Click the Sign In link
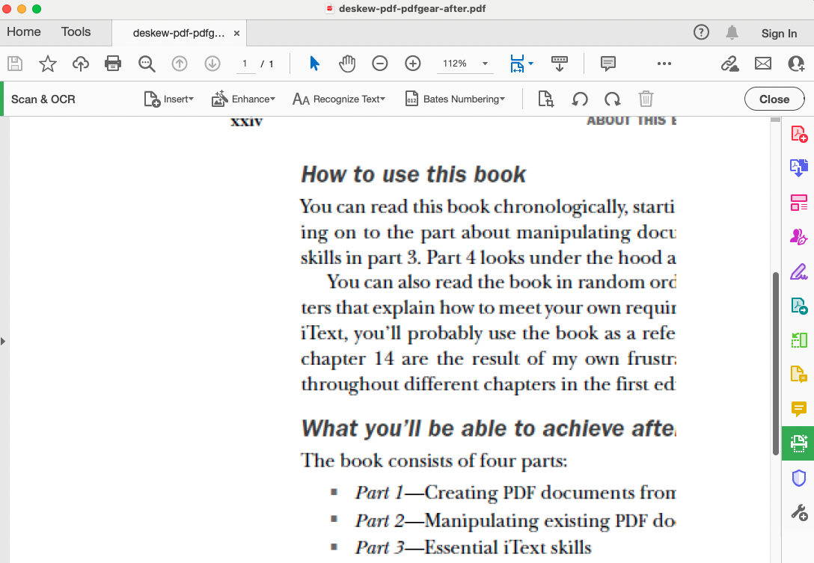The image size is (814, 563). [x=779, y=33]
